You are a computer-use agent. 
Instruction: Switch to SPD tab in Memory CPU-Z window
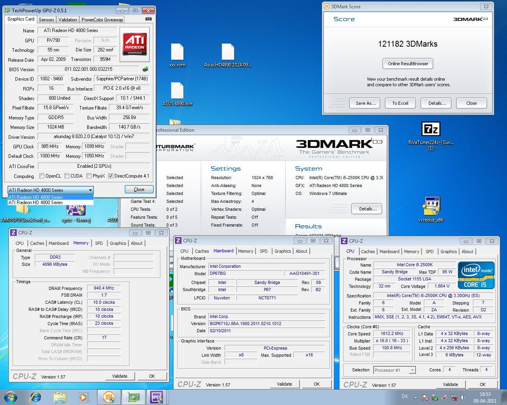point(99,243)
